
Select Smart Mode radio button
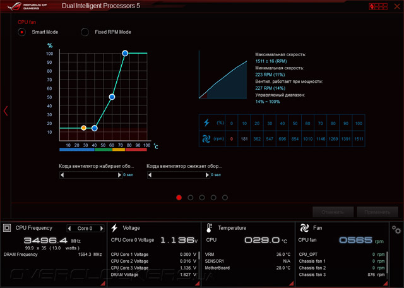(21, 32)
